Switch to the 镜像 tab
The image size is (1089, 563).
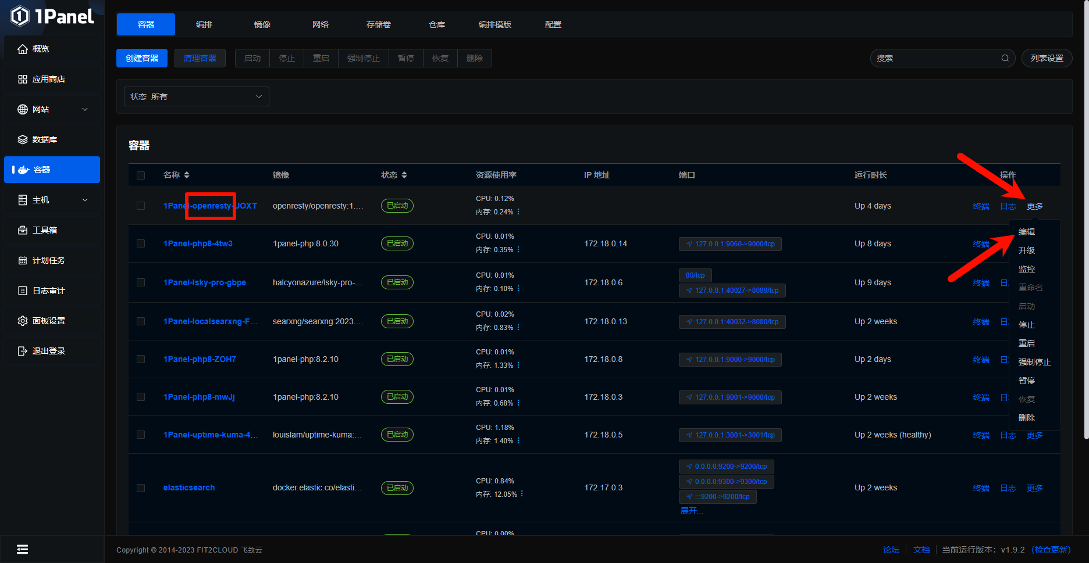262,24
